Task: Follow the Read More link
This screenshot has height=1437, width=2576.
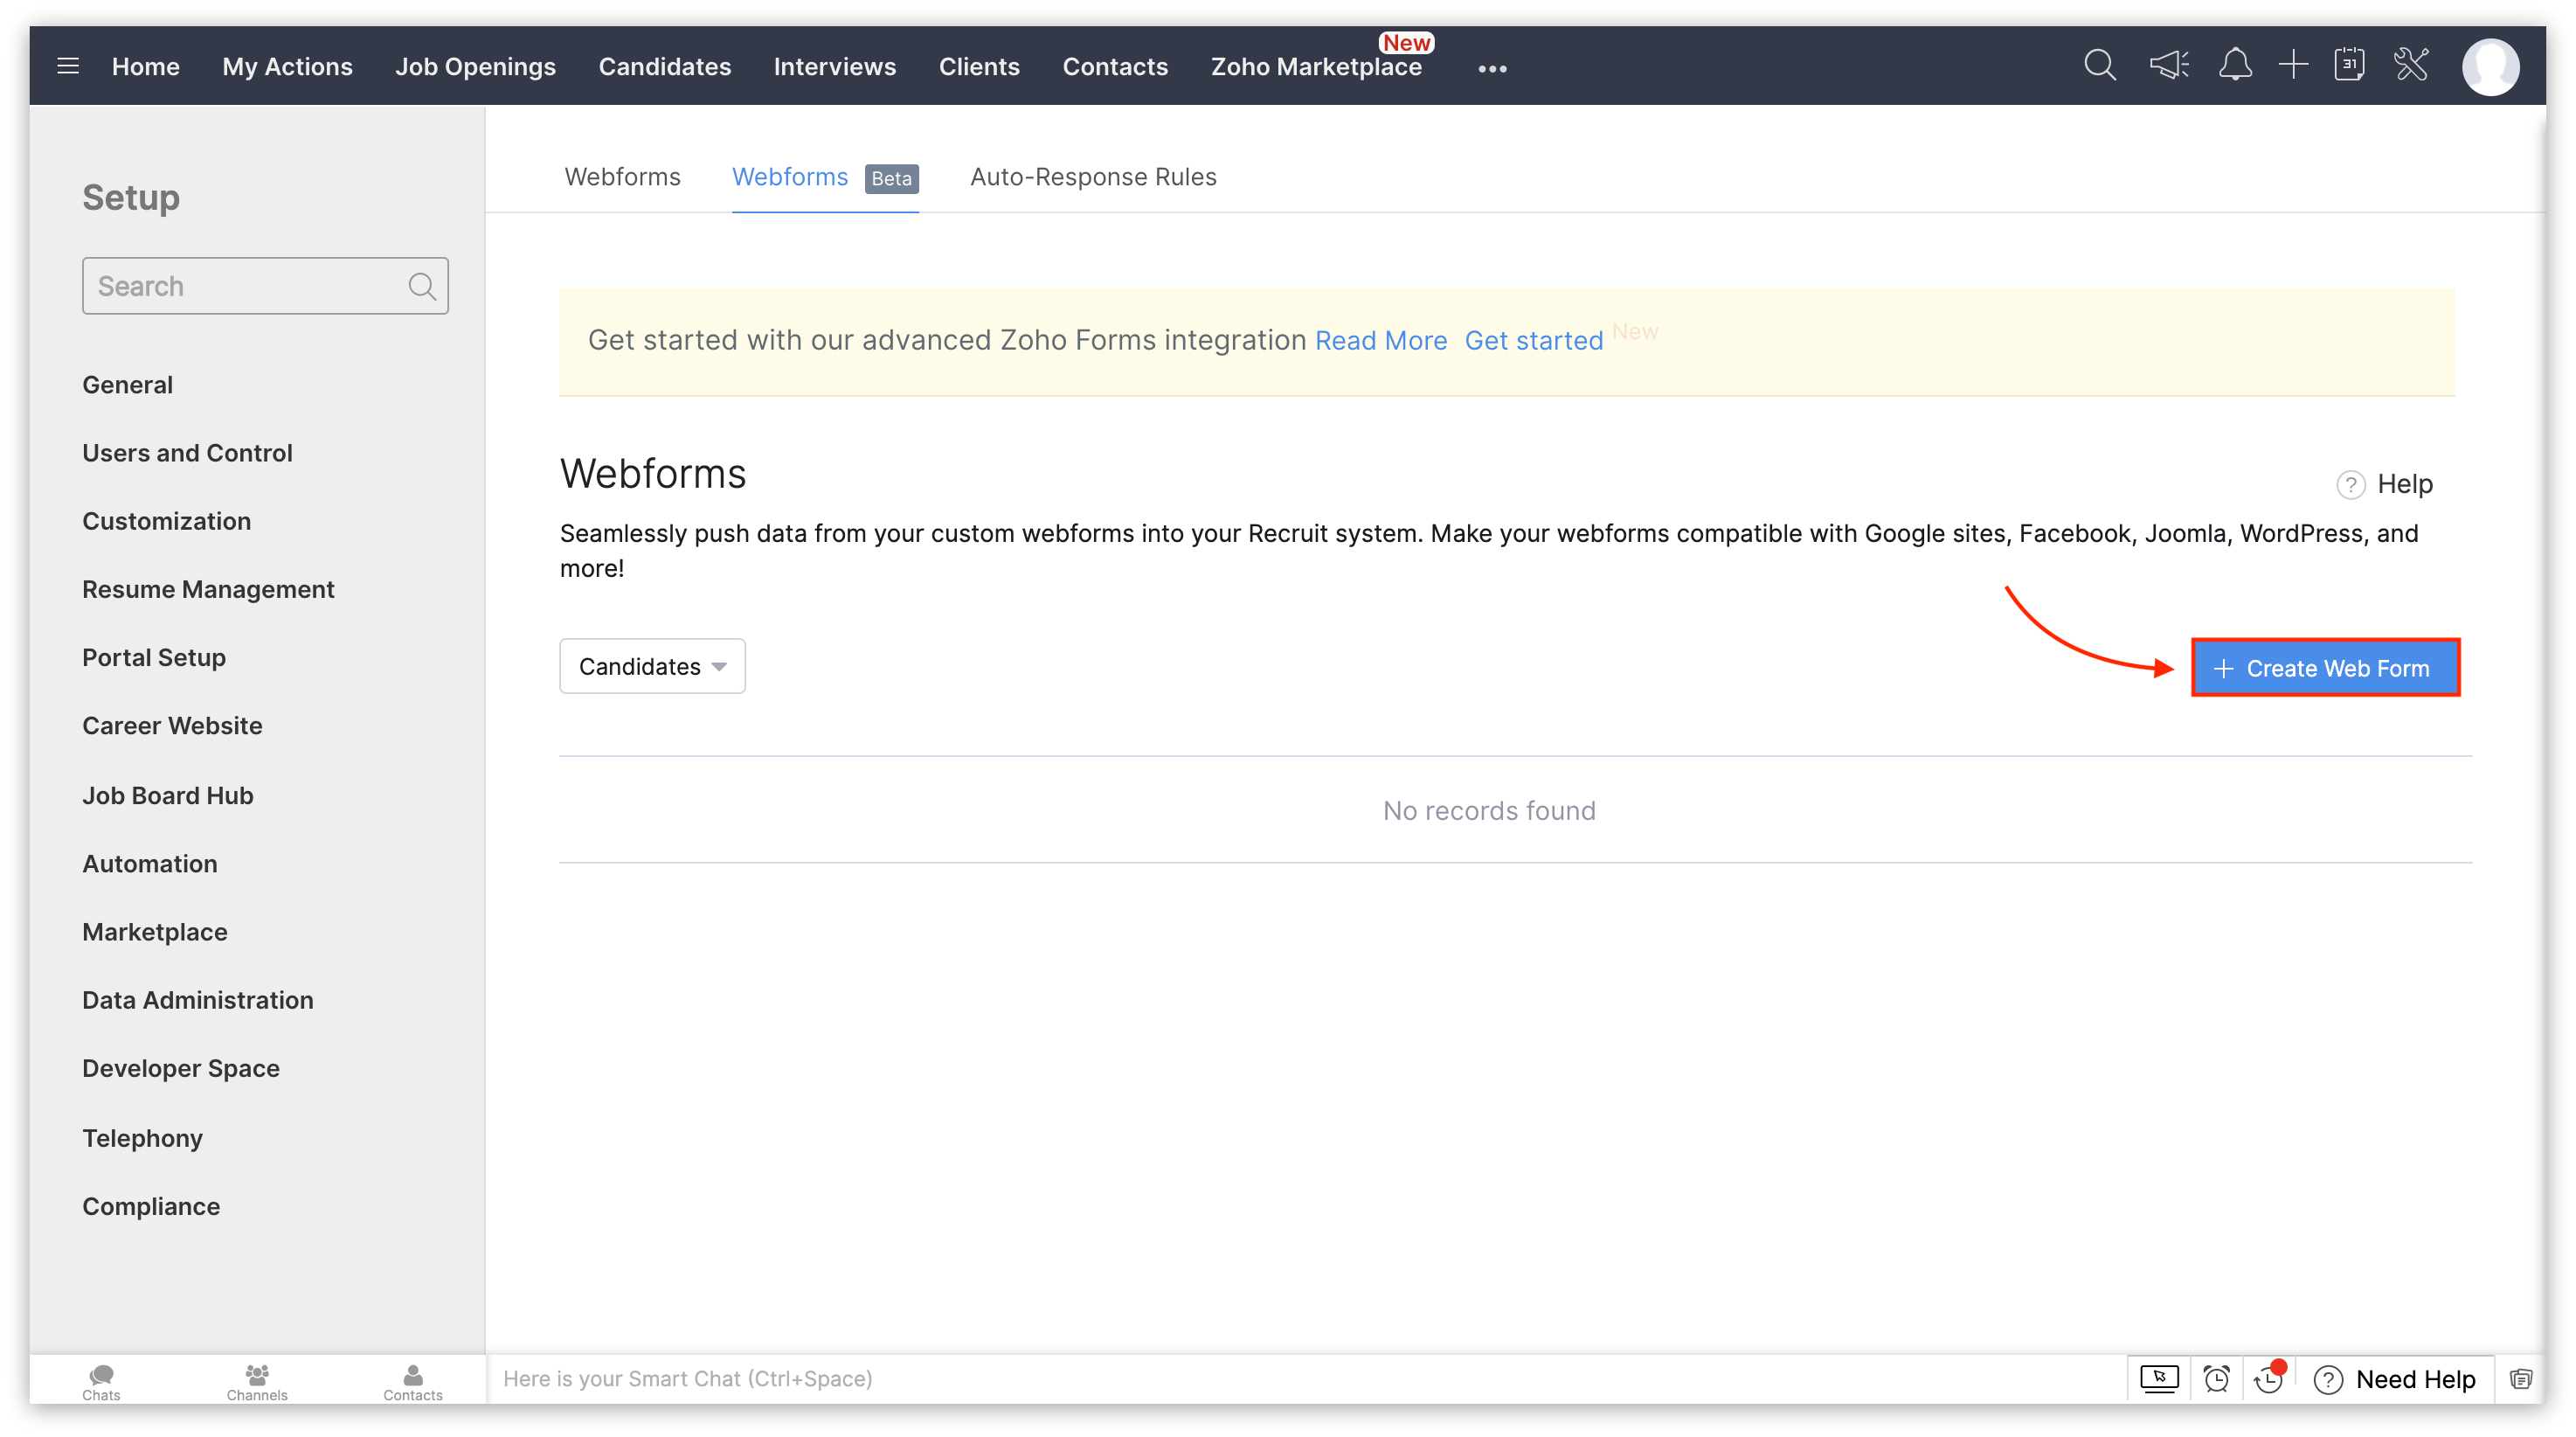Action: (x=1380, y=340)
